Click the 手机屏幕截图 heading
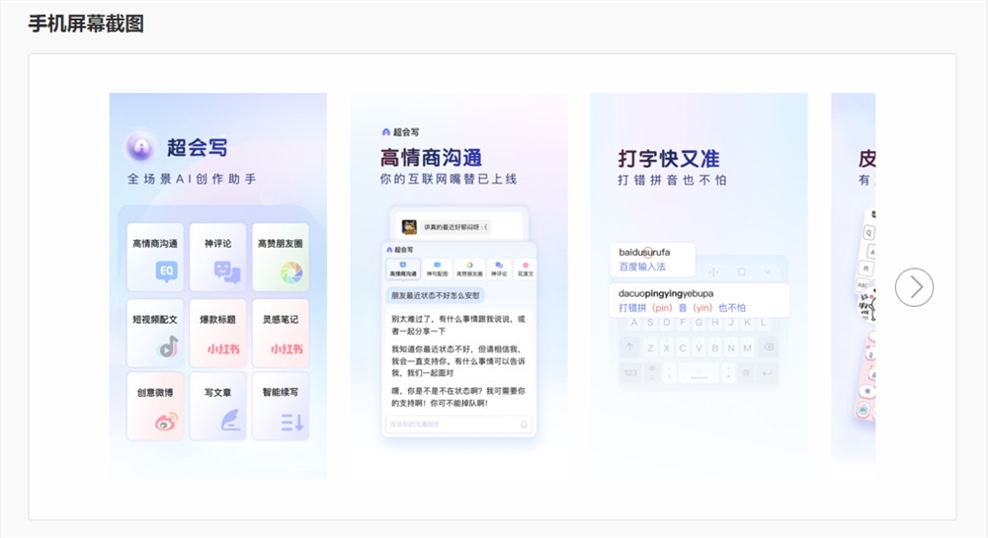Viewport: 988px width, 538px height. click(x=86, y=24)
